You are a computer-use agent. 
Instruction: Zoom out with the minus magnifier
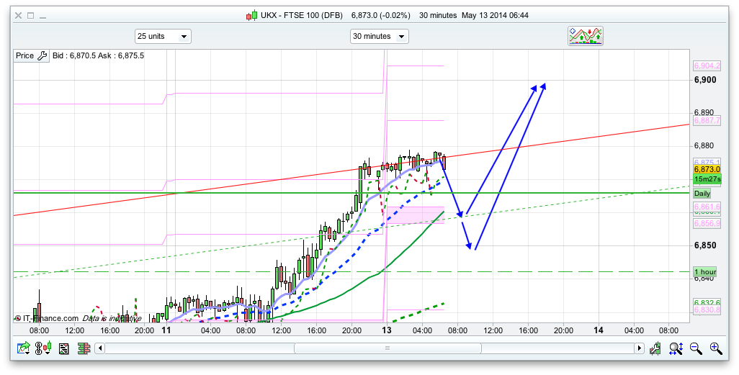696,349
